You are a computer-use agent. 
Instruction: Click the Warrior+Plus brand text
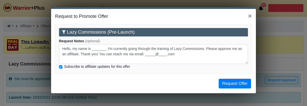29,8
